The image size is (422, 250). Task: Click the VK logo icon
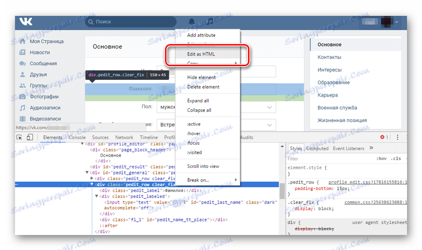coord(26,22)
